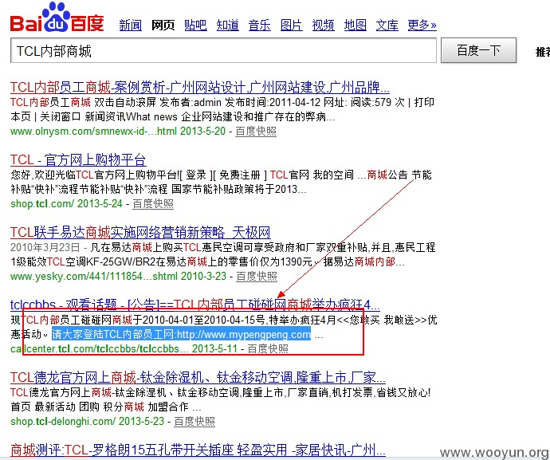This screenshot has width=550, height=460.
Task: Click snippet text TCL德龙官方网上商城-钛金除湿机 line
Action: [220, 392]
